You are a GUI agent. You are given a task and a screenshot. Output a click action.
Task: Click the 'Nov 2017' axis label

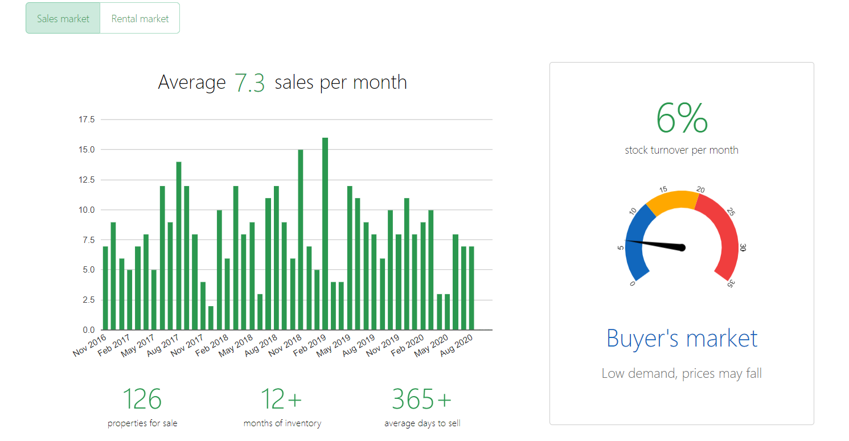coord(188,345)
